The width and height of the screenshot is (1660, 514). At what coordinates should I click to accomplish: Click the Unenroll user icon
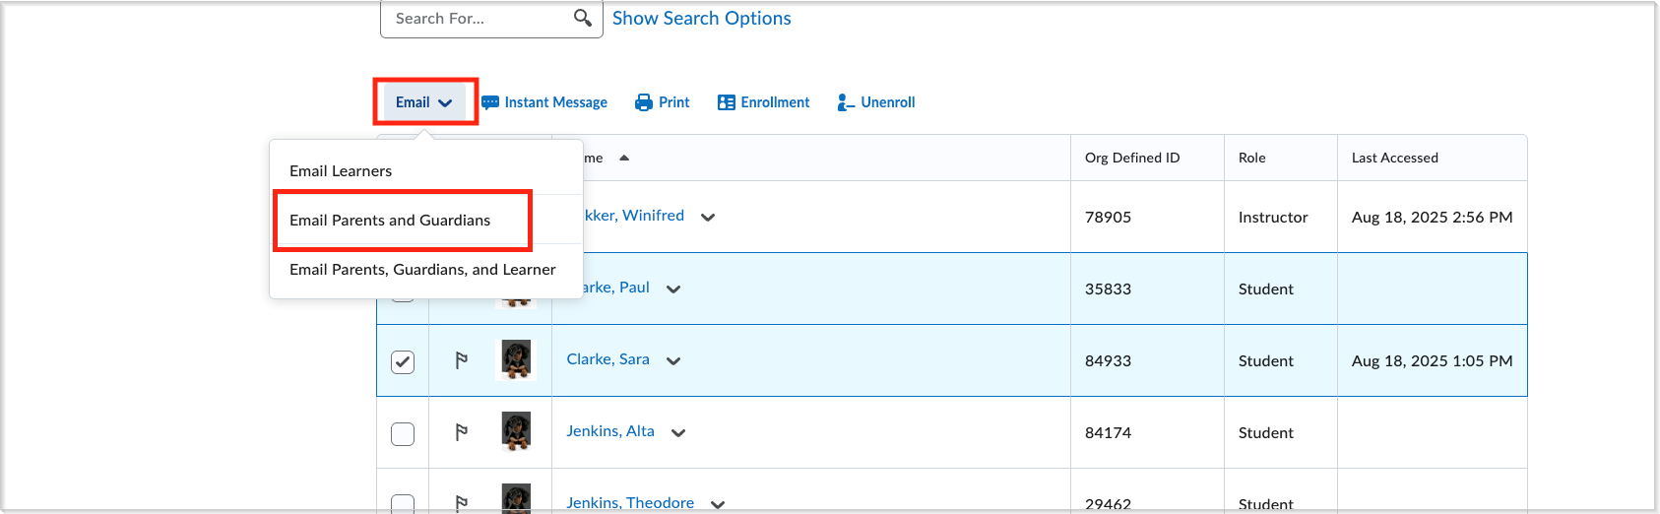pos(846,102)
